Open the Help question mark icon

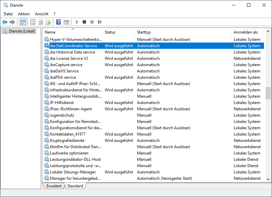(x=58, y=22)
